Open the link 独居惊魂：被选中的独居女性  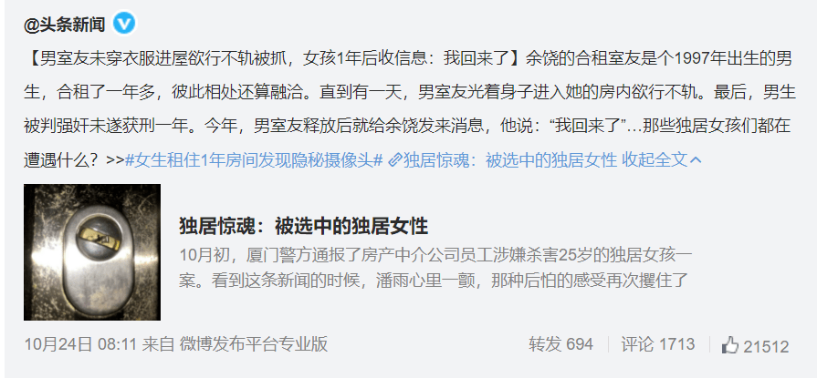click(x=510, y=160)
